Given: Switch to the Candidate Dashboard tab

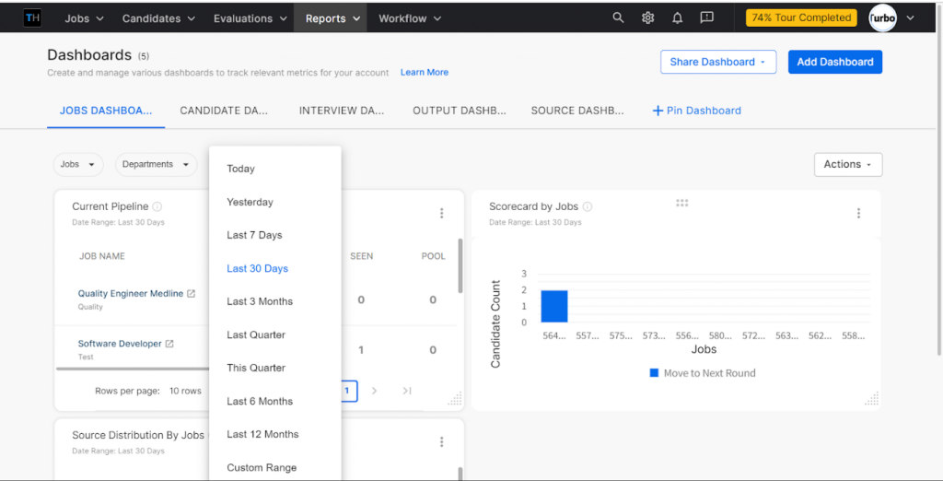Looking at the screenshot, I should coord(224,111).
